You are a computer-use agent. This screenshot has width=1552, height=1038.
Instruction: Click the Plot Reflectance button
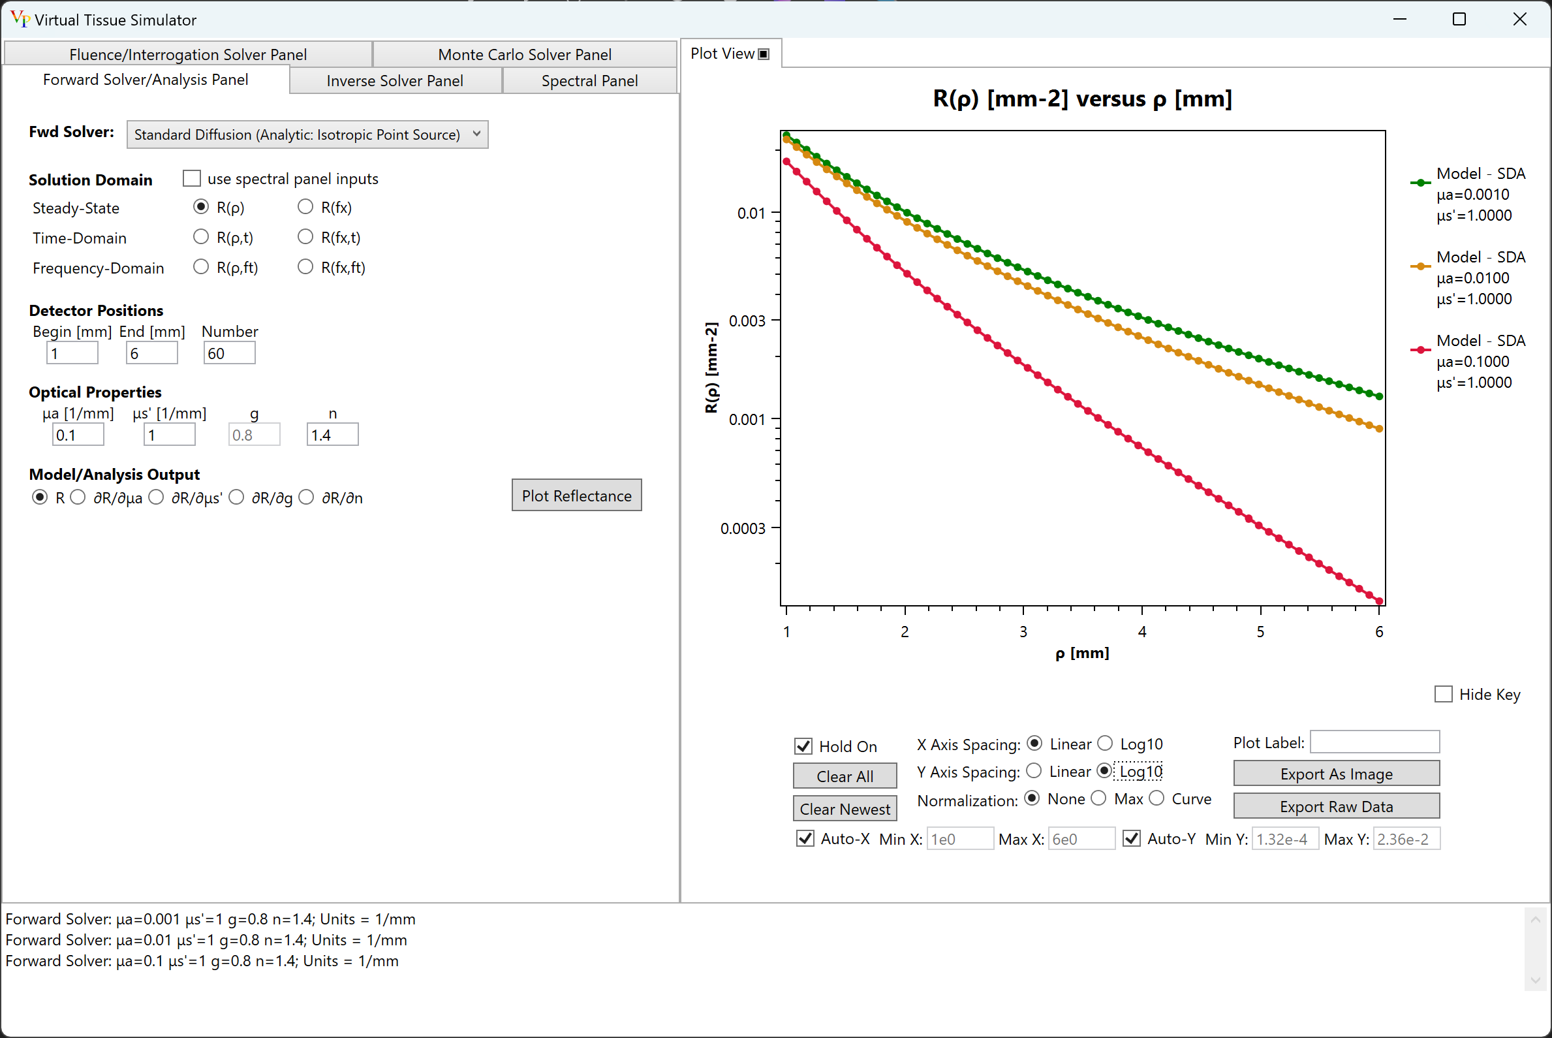577,495
